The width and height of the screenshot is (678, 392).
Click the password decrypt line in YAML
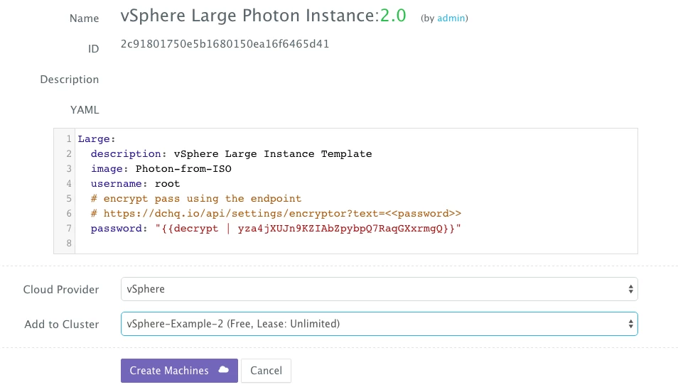[x=276, y=228]
